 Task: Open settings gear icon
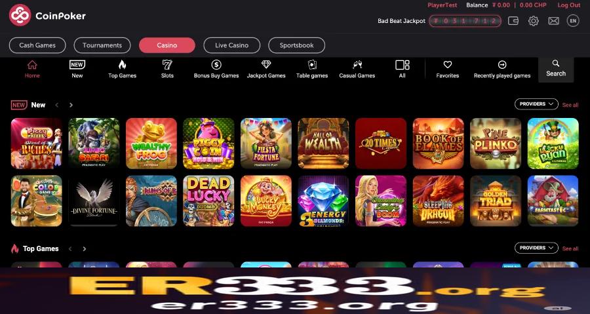(x=533, y=21)
